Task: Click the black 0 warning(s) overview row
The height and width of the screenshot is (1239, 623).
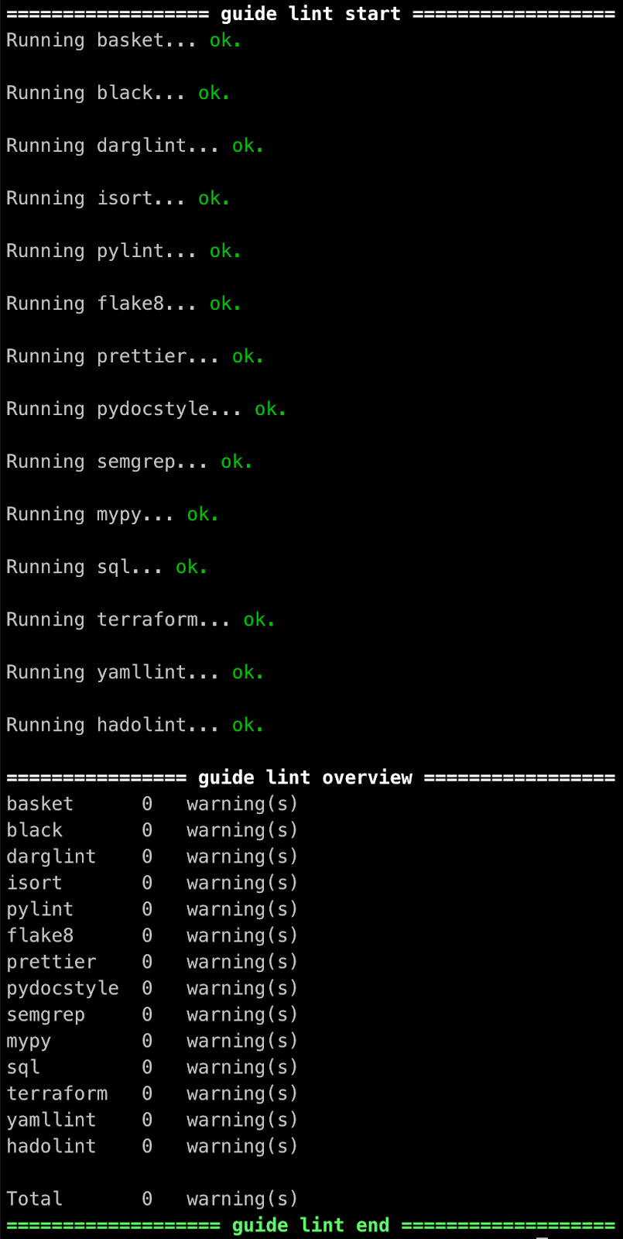Action: pos(152,830)
